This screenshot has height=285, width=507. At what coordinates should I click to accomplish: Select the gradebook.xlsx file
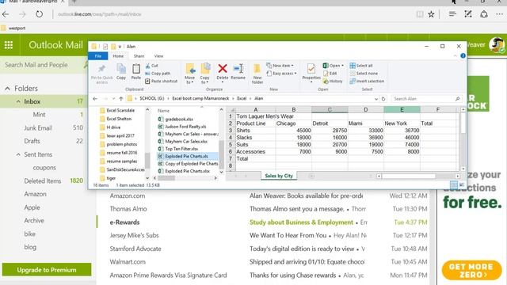point(179,120)
